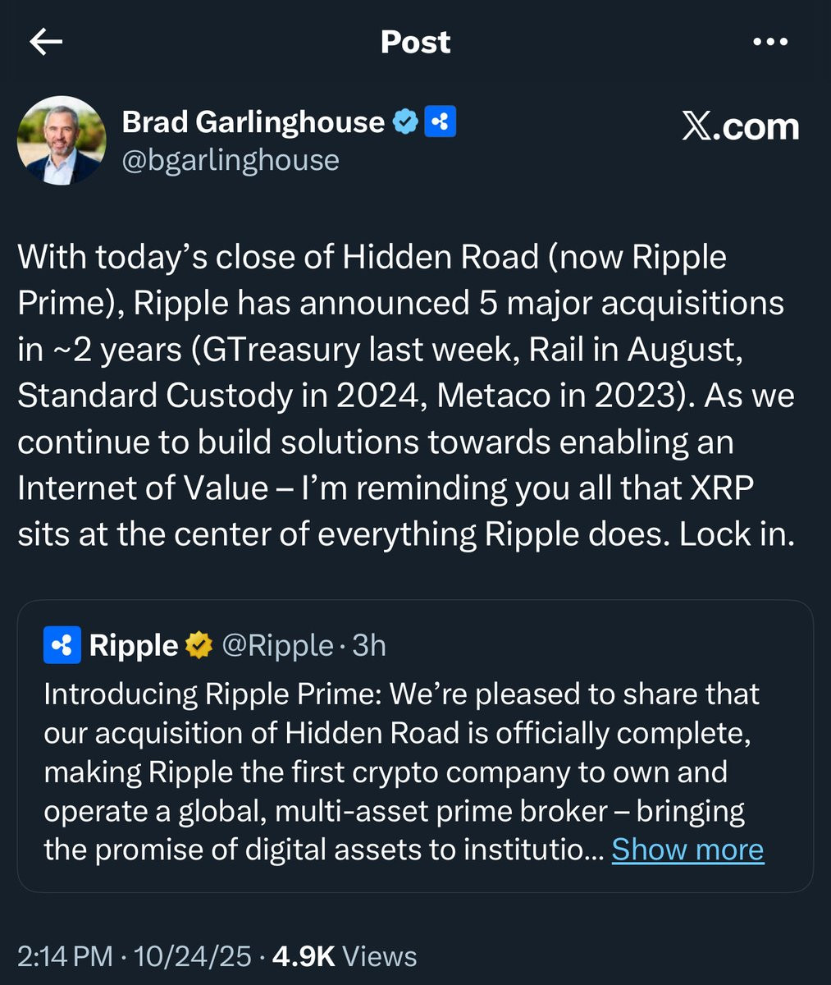Tap the Ripple logo in quoted post

[x=62, y=646]
